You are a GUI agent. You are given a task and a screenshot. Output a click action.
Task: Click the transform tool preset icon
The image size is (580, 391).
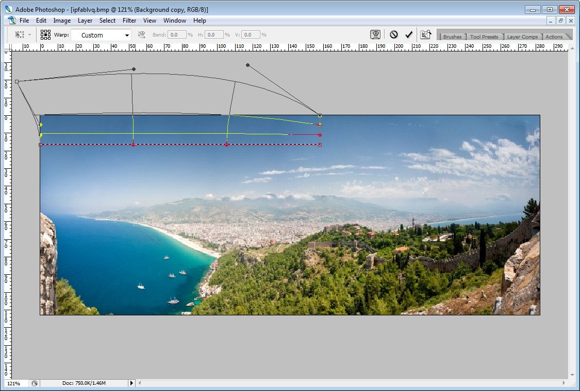[x=20, y=34]
